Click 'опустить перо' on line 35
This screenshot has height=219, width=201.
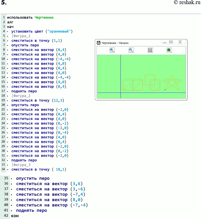[33, 178]
